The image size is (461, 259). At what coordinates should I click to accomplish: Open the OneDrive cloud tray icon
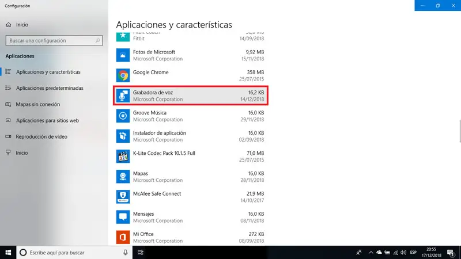pos(379,253)
